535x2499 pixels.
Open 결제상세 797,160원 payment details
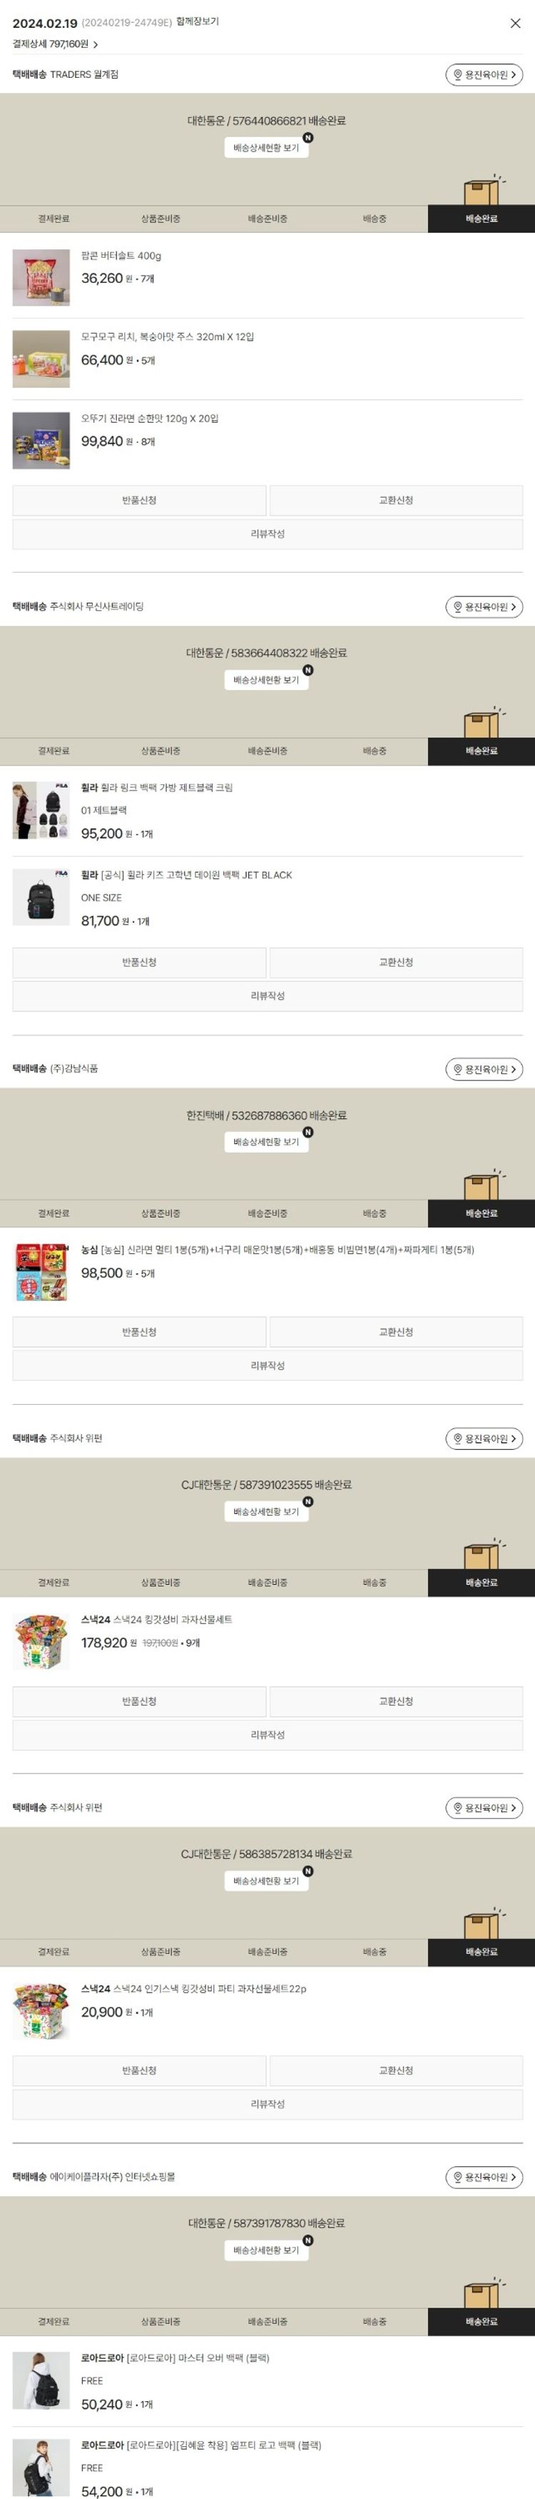tap(55, 44)
